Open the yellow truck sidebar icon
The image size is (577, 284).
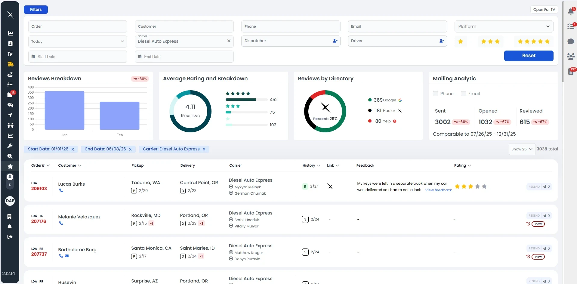point(10,64)
